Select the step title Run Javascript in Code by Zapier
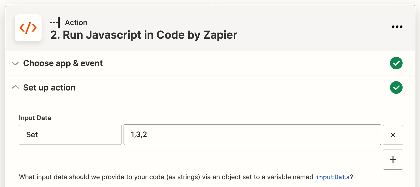 tap(143, 35)
